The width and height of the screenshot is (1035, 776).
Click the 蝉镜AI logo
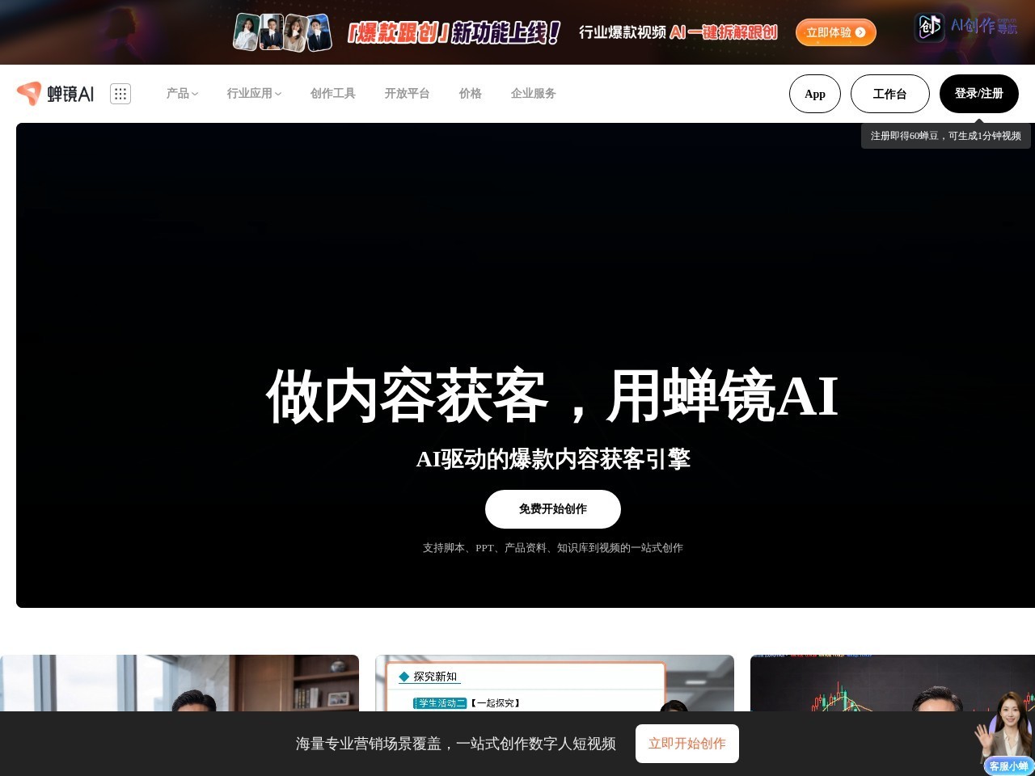[55, 94]
